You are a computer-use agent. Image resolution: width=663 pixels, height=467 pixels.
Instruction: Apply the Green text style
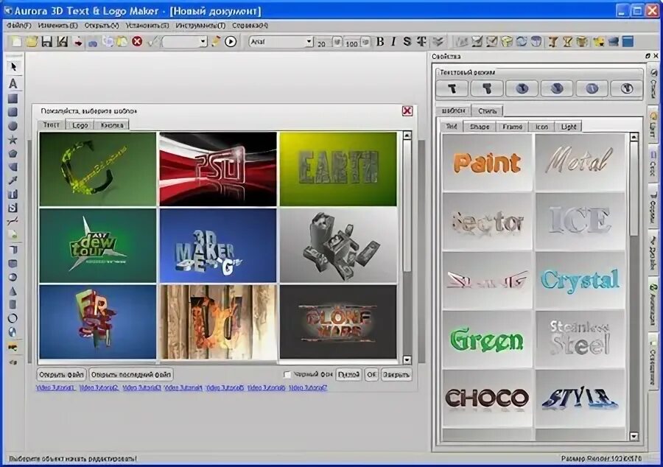[x=487, y=340]
